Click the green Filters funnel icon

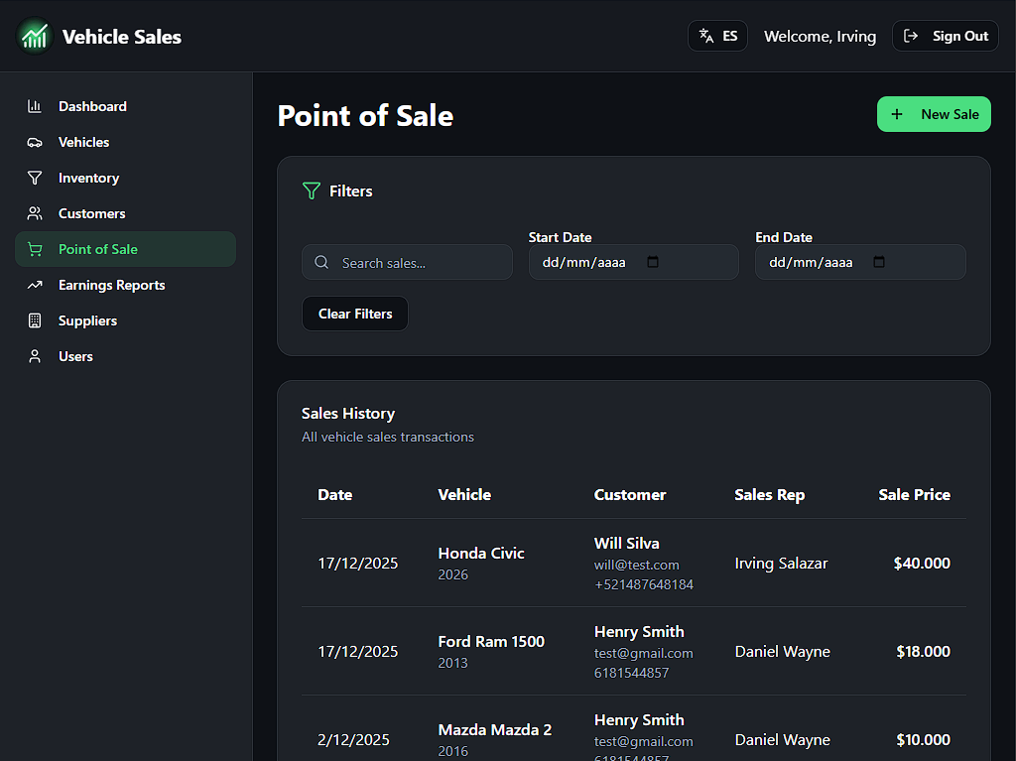[311, 190]
